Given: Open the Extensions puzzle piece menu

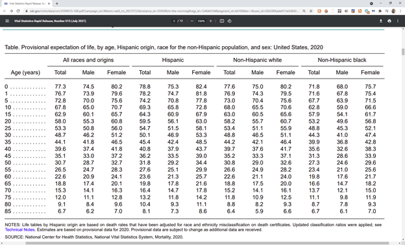Looking at the screenshot, I should [x=380, y=11].
